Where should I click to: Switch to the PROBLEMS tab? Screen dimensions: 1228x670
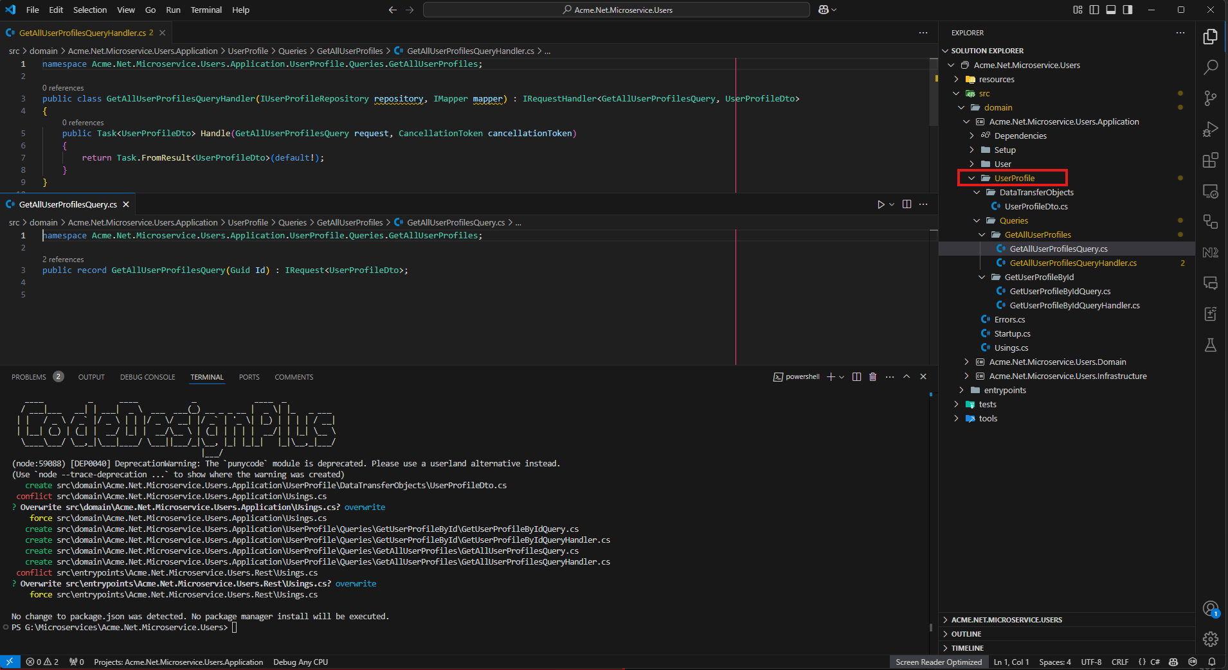click(x=29, y=377)
